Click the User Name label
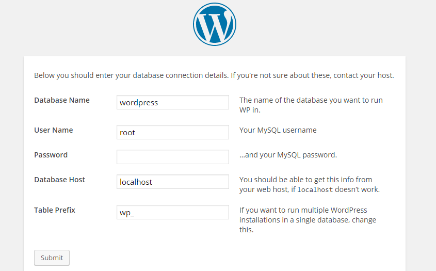 coord(53,130)
